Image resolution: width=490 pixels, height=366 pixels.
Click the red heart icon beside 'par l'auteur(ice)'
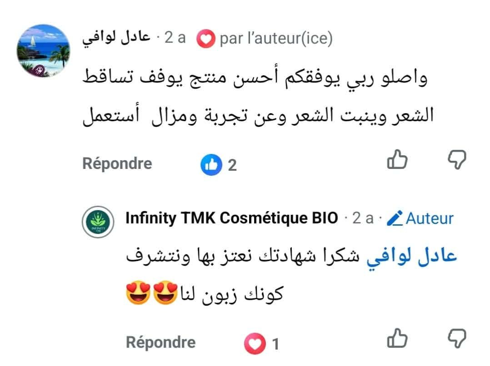tap(205, 39)
